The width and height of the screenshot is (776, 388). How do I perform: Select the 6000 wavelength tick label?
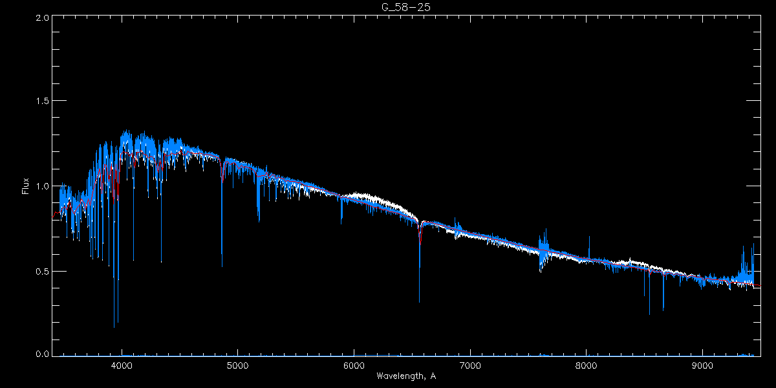(354, 365)
